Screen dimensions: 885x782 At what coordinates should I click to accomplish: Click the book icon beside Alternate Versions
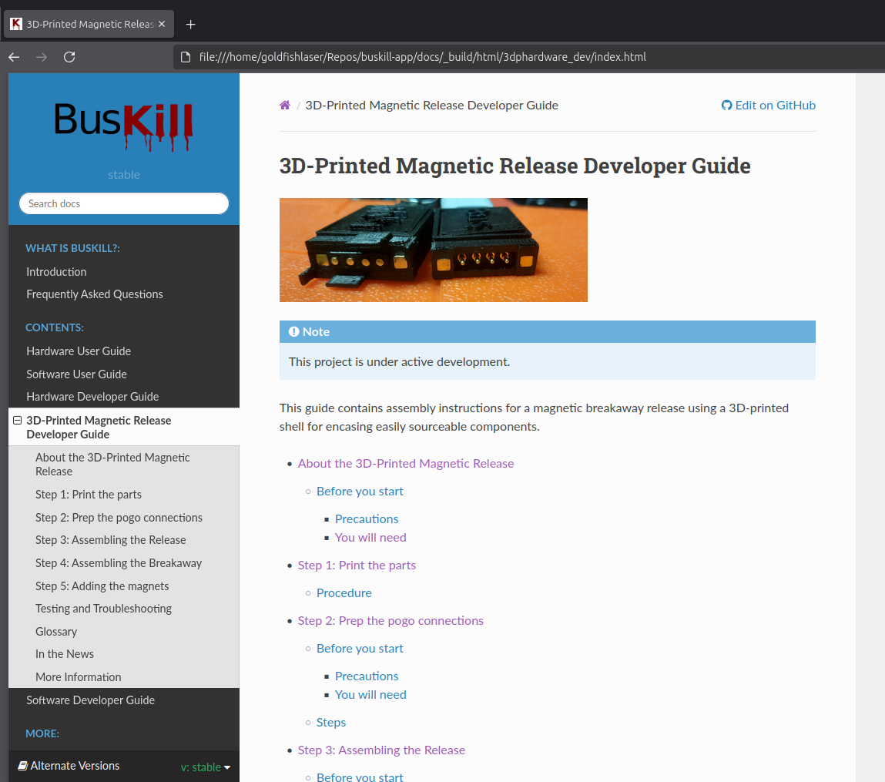pyautogui.click(x=22, y=766)
